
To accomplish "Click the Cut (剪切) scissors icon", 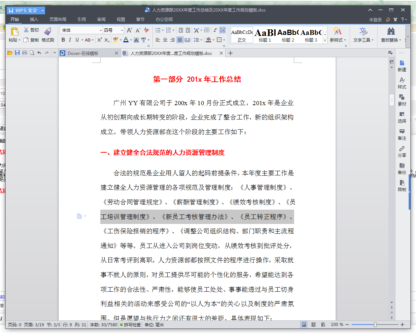I will 26,30.
